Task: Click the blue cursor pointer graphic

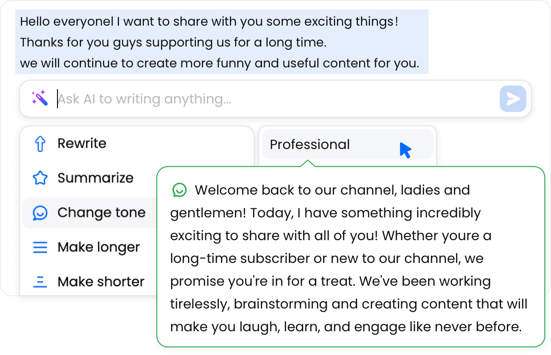Action: point(404,149)
